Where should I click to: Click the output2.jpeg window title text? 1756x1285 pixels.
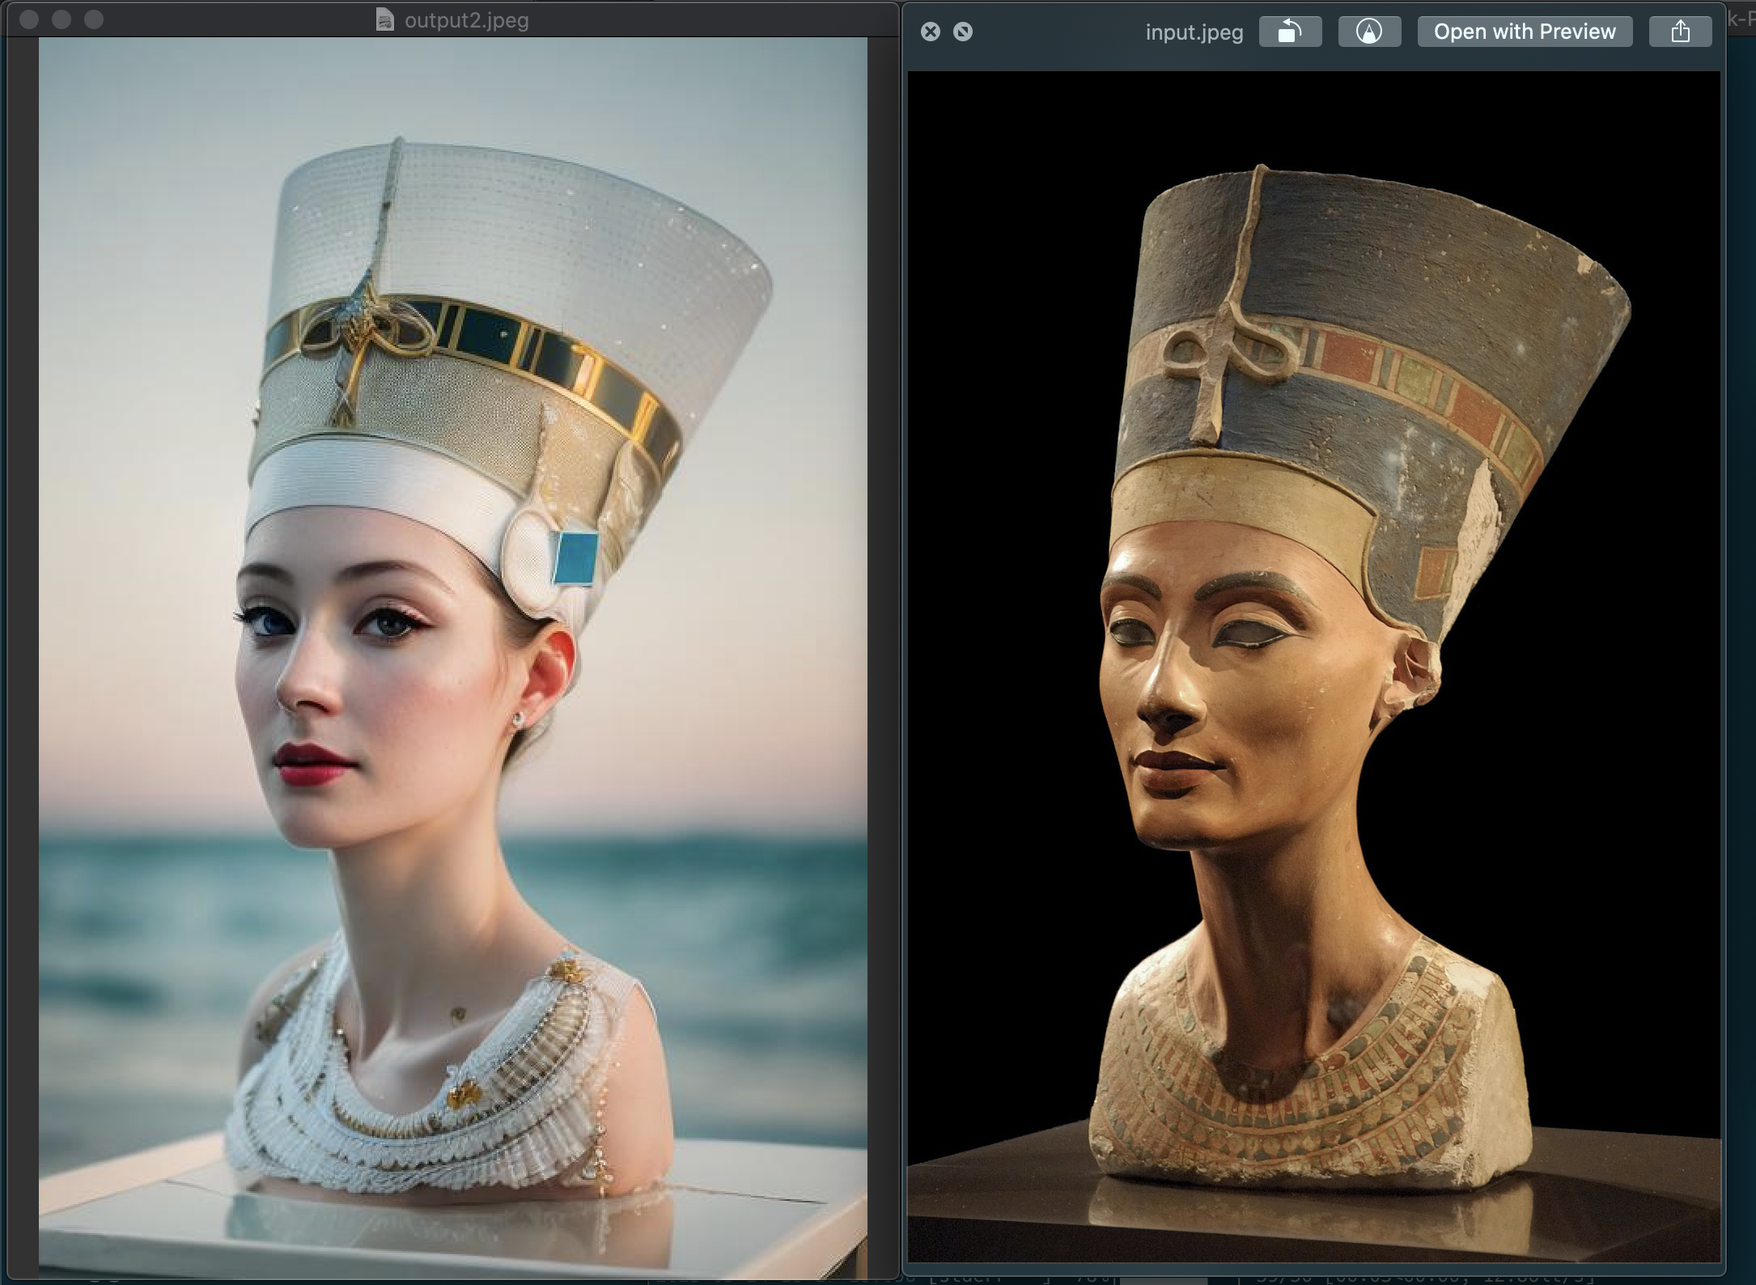coord(466,20)
